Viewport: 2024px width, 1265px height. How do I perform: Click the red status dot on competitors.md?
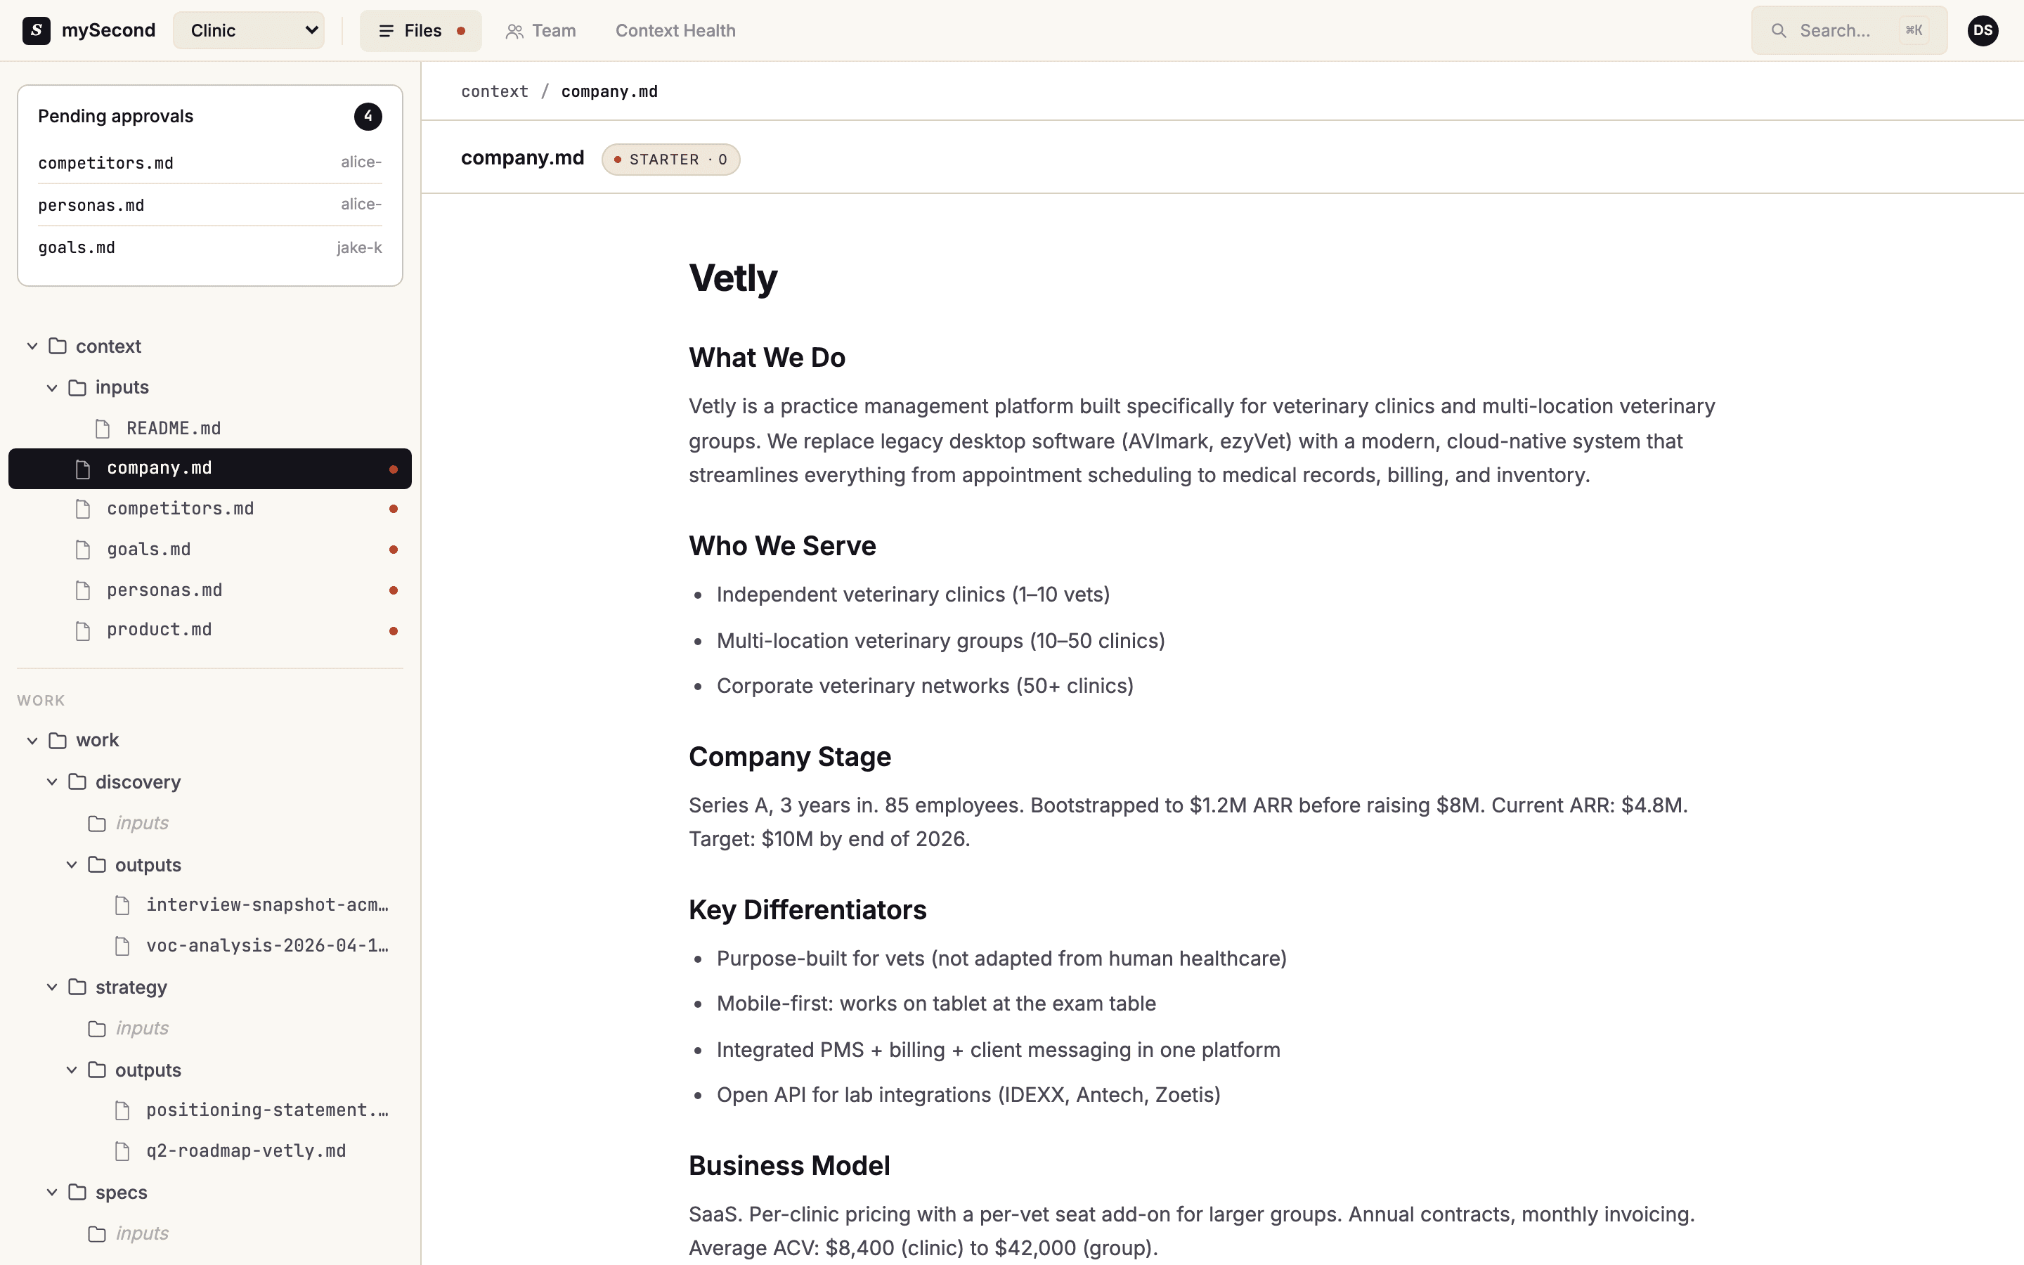393,509
